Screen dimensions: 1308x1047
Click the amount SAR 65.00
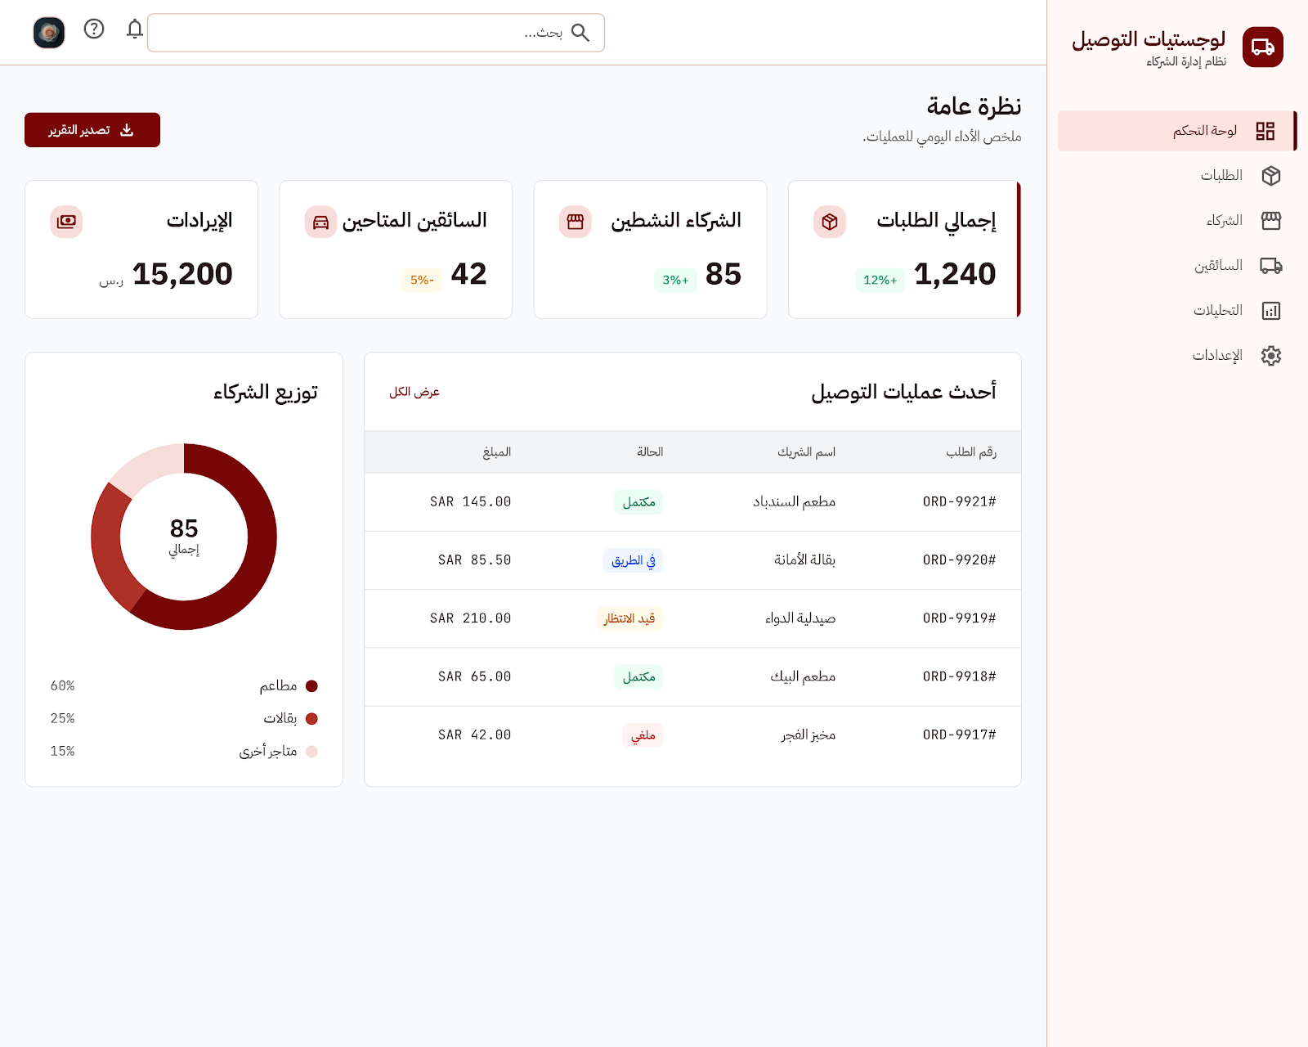click(474, 676)
